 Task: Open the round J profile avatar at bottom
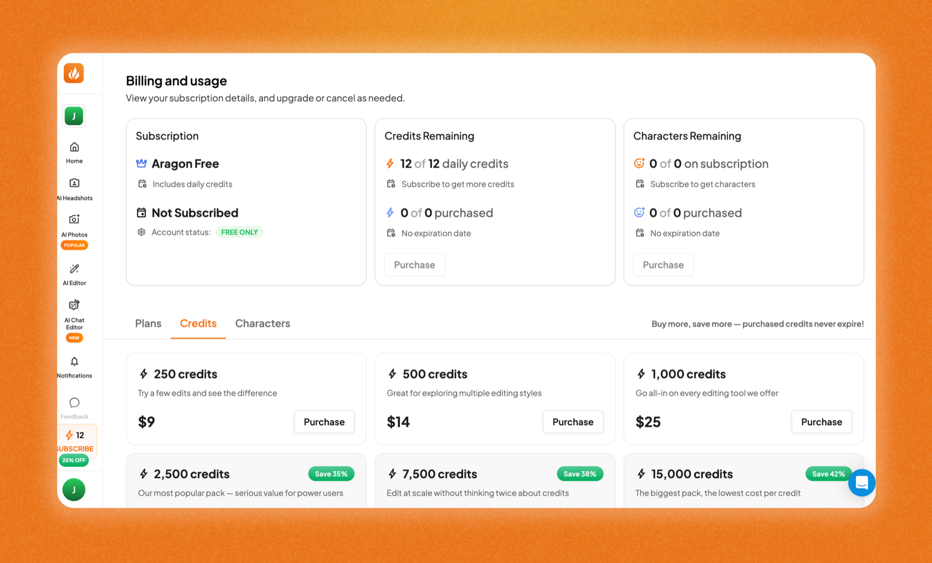(x=74, y=489)
